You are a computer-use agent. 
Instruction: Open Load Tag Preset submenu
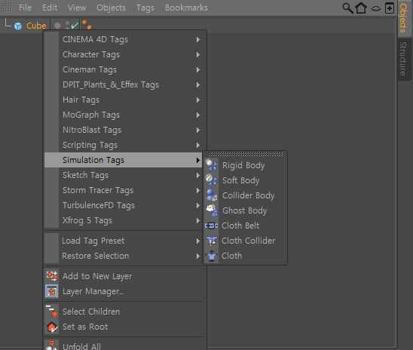124,241
